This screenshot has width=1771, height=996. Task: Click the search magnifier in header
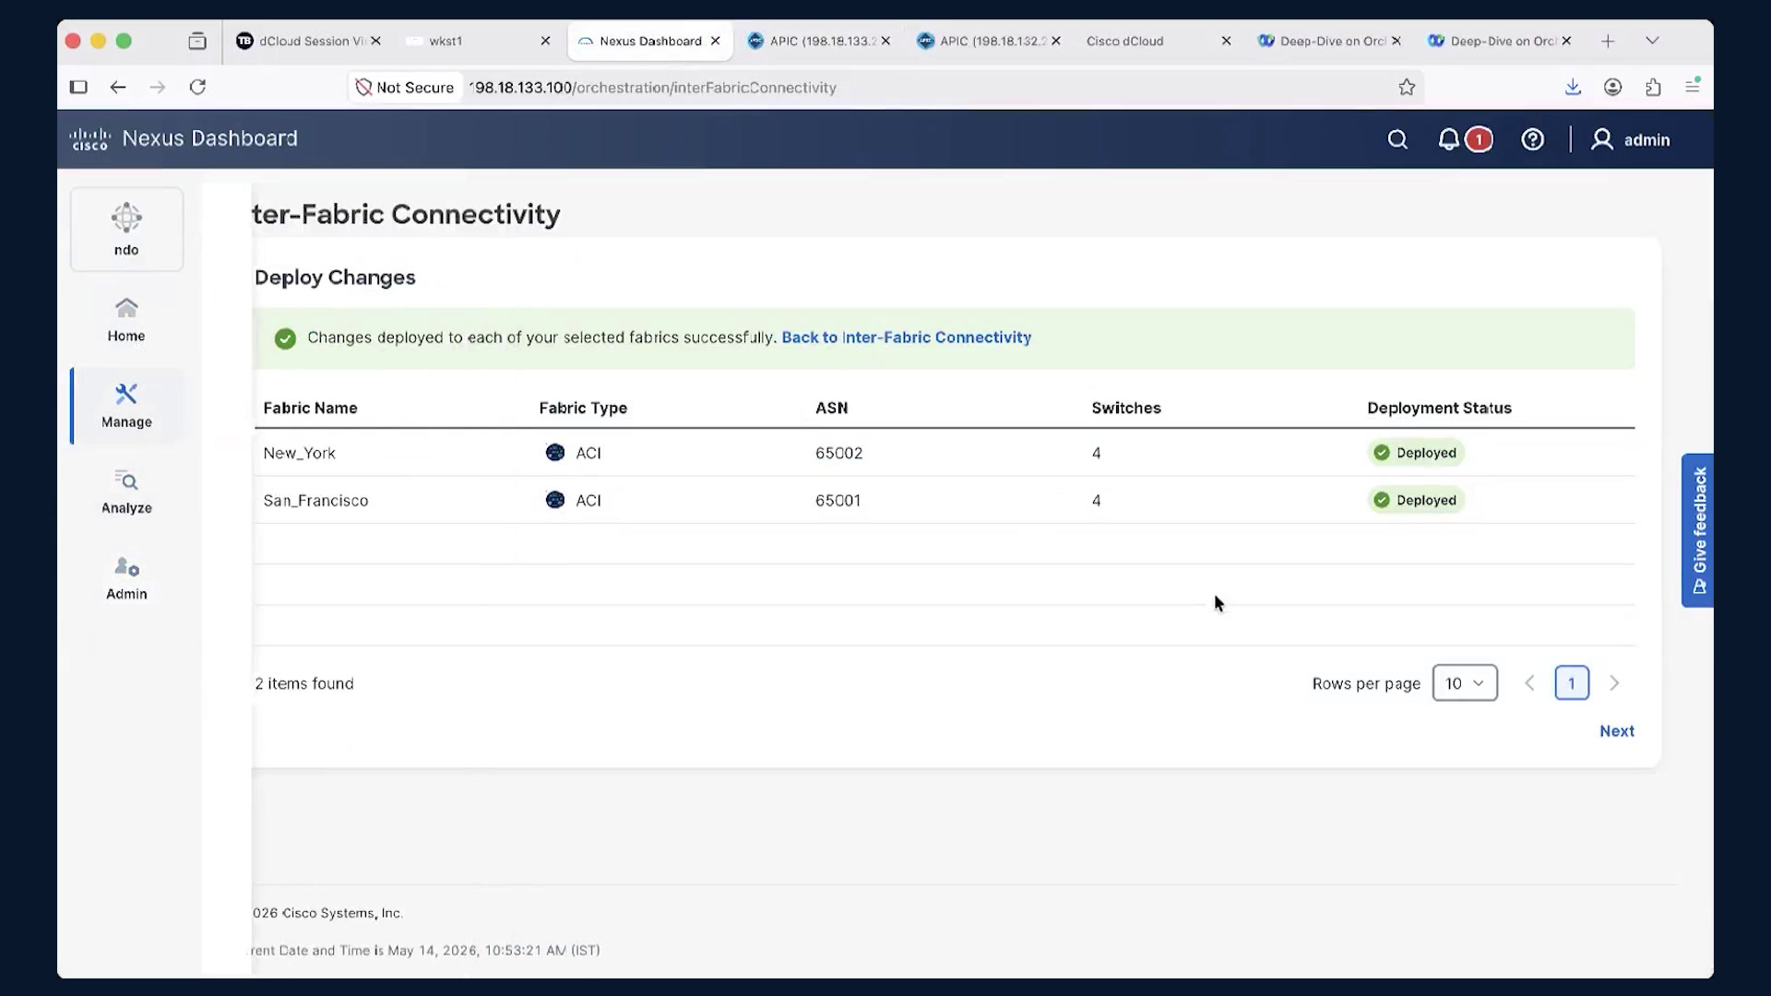coord(1397,139)
